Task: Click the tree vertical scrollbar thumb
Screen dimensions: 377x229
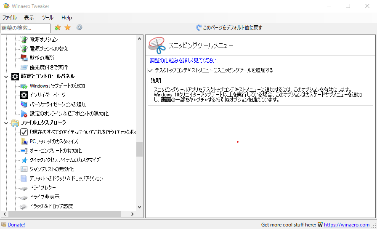Action: tap(139, 149)
